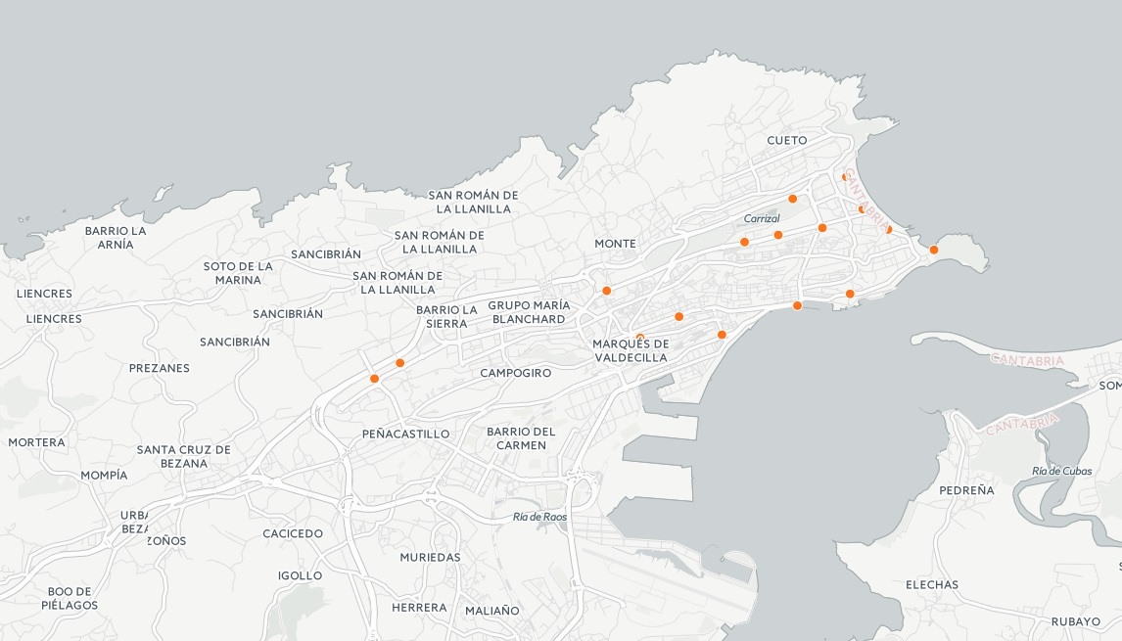Click orange marker partly hidden above Marqués de Valdecilla

point(639,338)
